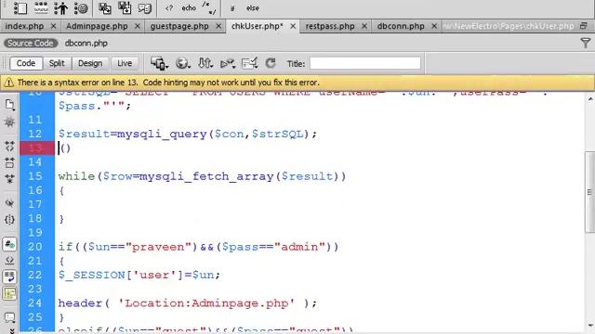
Task: Click the mysqli_query code line
Action: (x=188, y=134)
